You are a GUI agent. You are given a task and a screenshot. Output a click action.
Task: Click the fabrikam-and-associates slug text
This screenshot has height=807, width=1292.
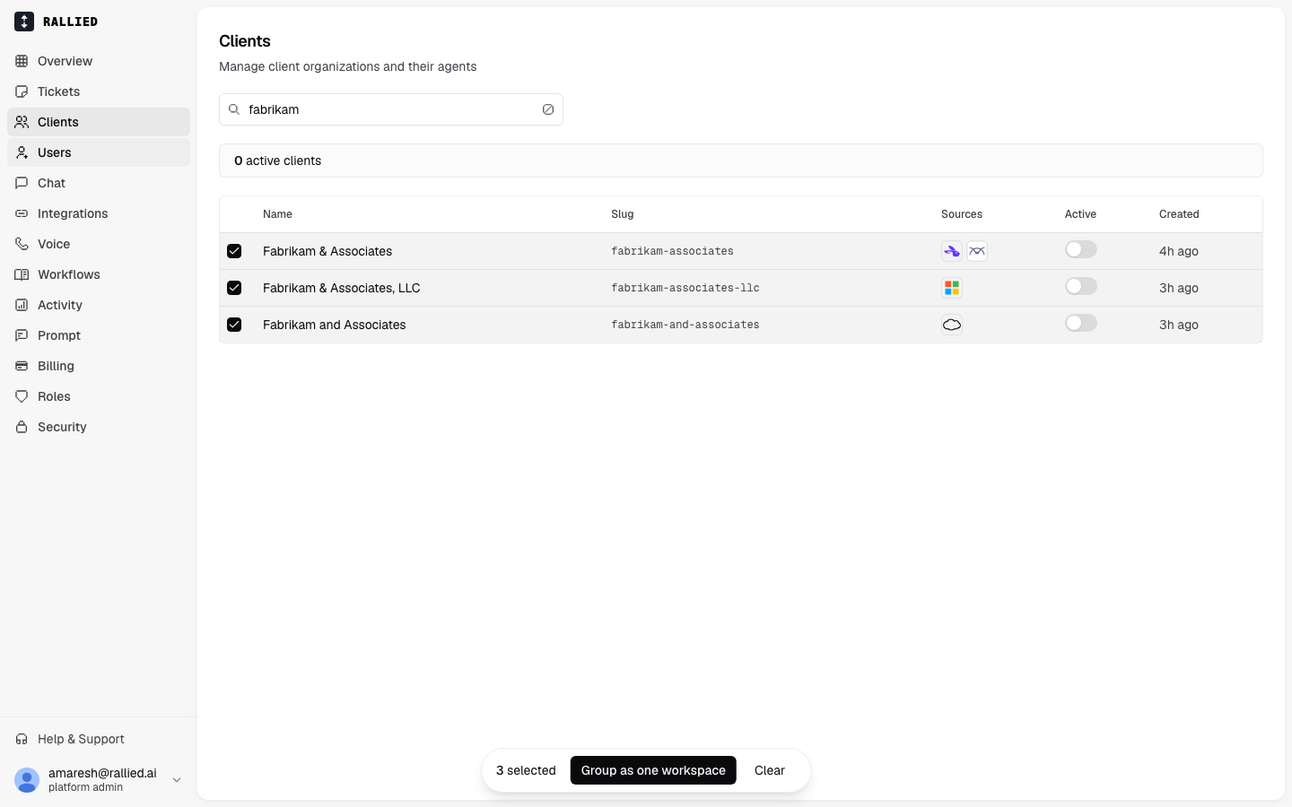coord(685,325)
